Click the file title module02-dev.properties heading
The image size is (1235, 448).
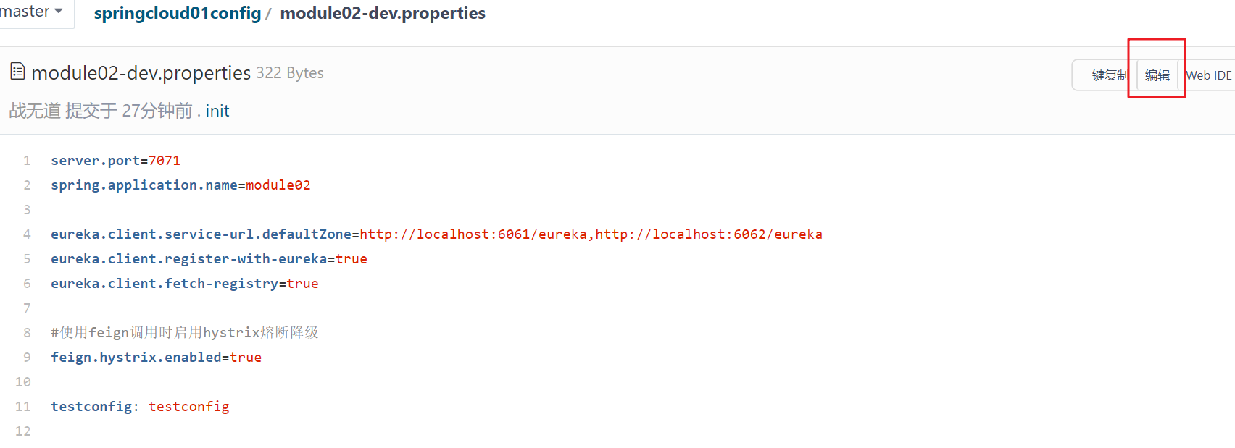141,73
